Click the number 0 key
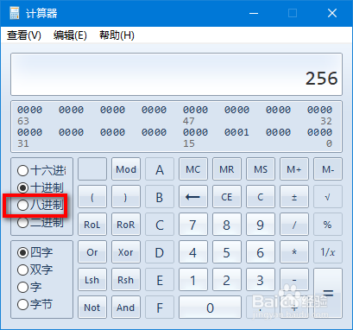 [210, 308]
